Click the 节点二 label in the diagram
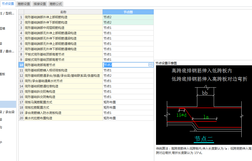This screenshot has width=252, height=161. tap(204, 139)
